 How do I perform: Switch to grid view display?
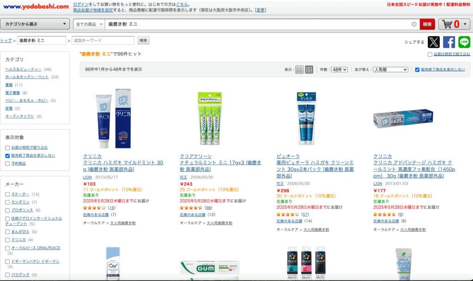[309, 70]
